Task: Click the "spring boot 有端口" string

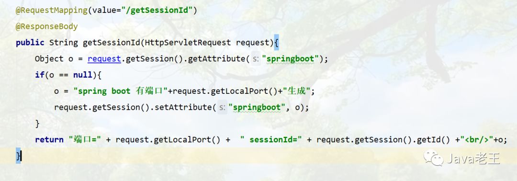Action: coord(121,91)
